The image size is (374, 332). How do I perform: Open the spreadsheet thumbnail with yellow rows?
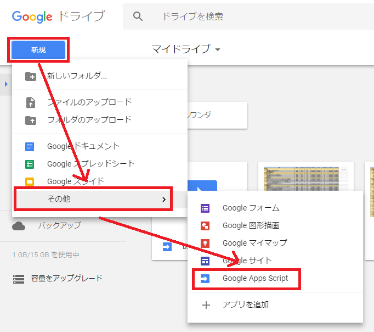(x=306, y=179)
